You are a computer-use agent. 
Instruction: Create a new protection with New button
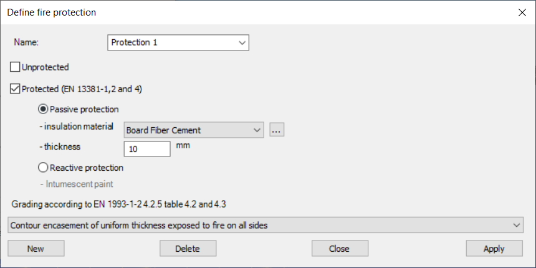coord(36,249)
